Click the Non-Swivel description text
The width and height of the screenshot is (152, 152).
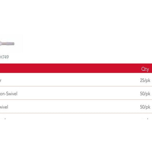coord(8,94)
